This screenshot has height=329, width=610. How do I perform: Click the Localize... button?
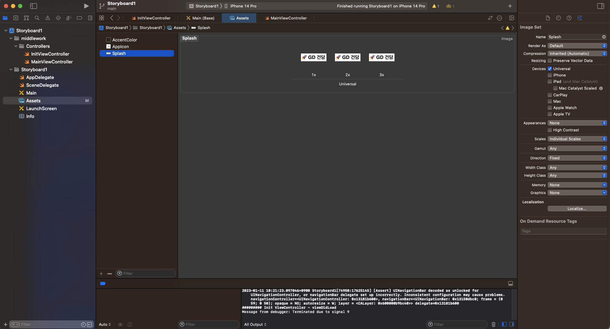[577, 209]
